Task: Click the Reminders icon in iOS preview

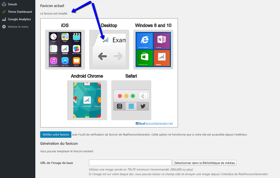Action: click(x=54, y=49)
